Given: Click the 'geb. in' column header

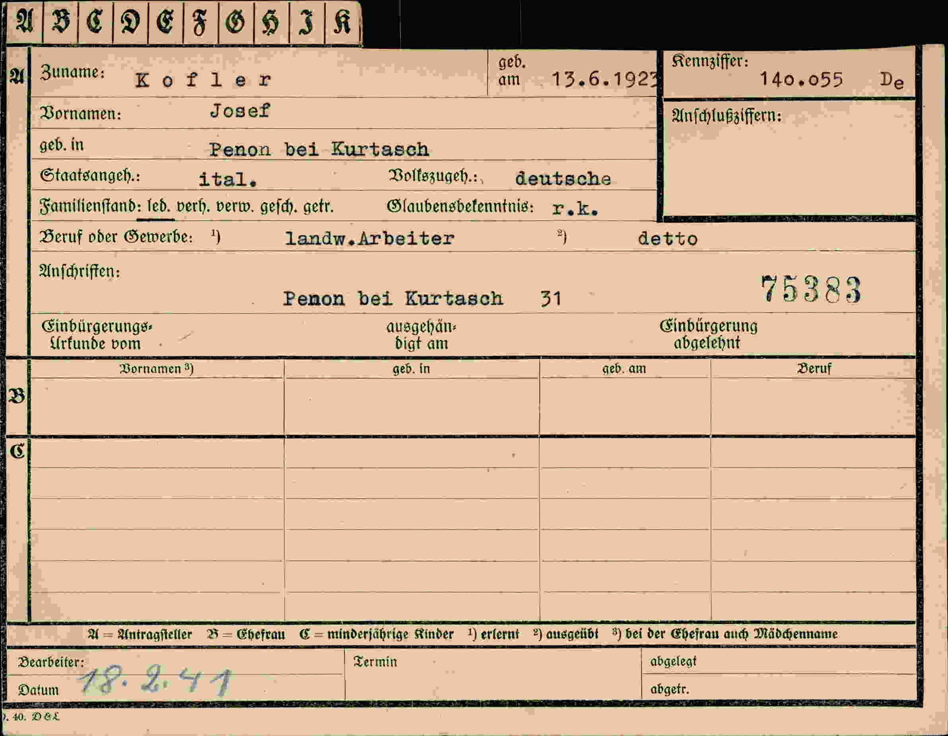Looking at the screenshot, I should [x=411, y=369].
